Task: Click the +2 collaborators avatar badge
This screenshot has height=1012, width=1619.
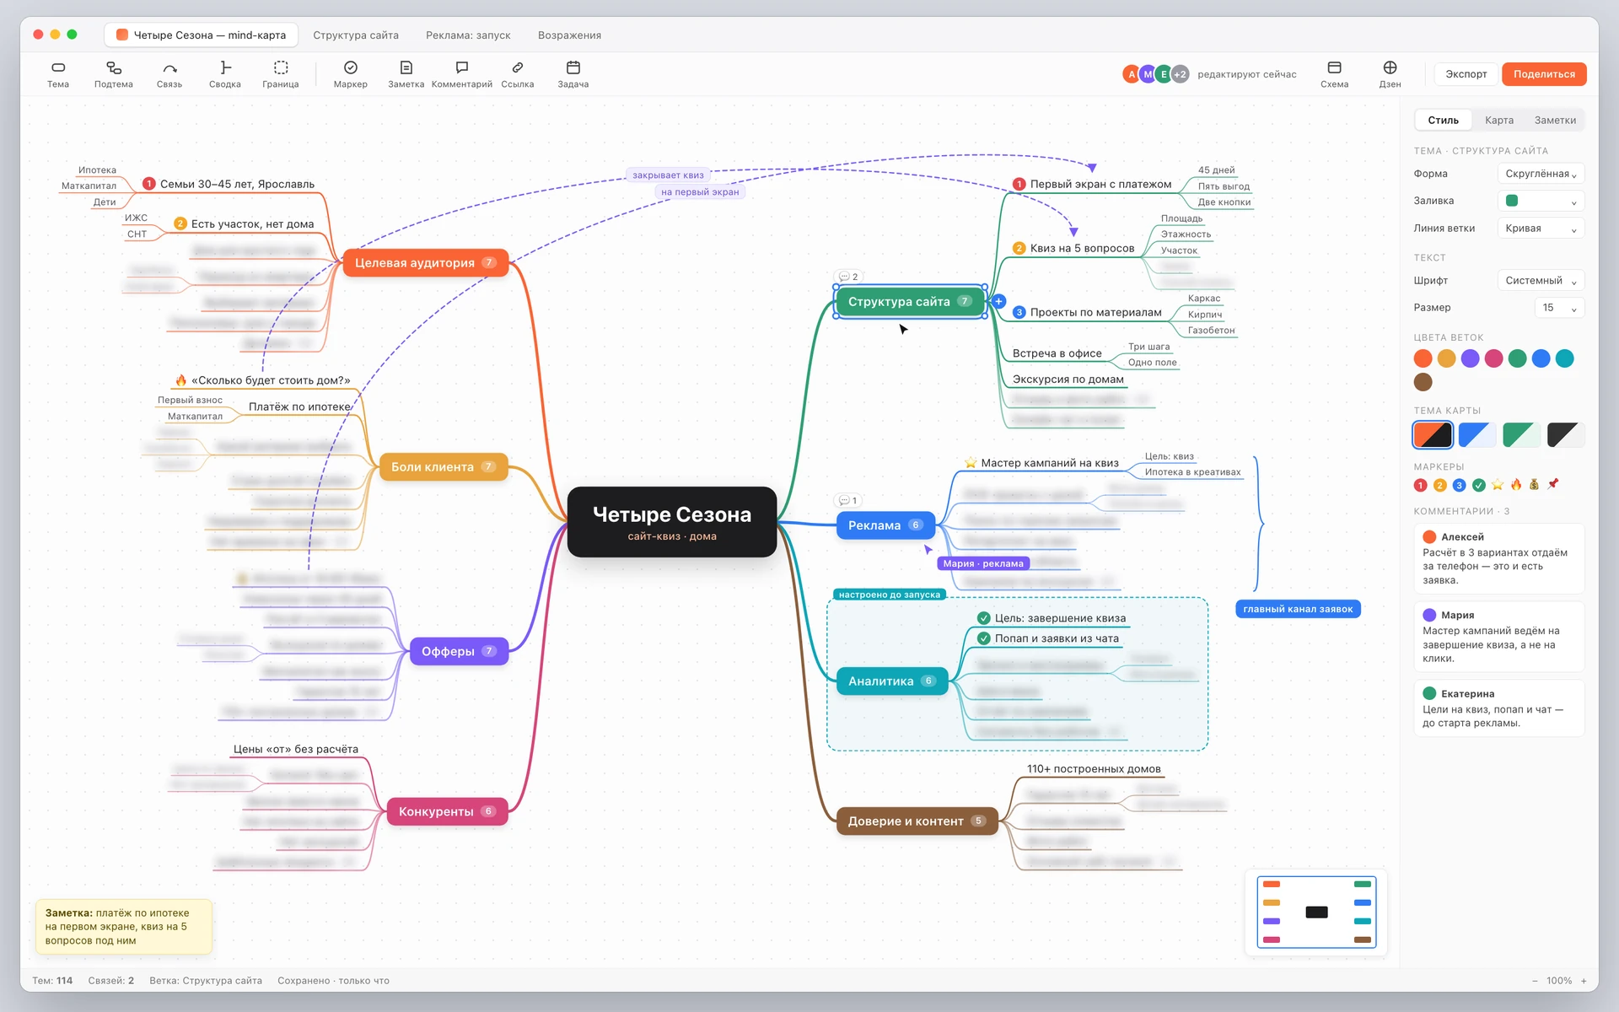Action: pos(1181,74)
